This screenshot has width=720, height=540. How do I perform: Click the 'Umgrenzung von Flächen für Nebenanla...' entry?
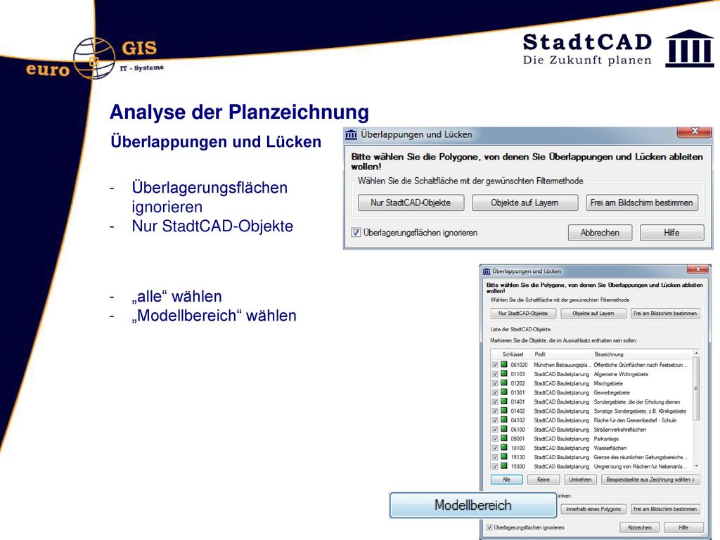point(640,467)
